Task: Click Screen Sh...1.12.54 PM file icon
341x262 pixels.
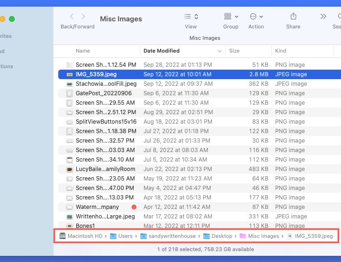Action: pos(70,65)
